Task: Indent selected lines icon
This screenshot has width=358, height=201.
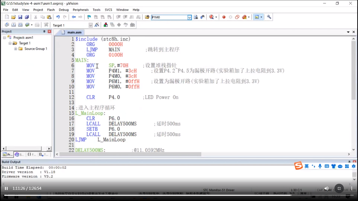Action: (118, 17)
